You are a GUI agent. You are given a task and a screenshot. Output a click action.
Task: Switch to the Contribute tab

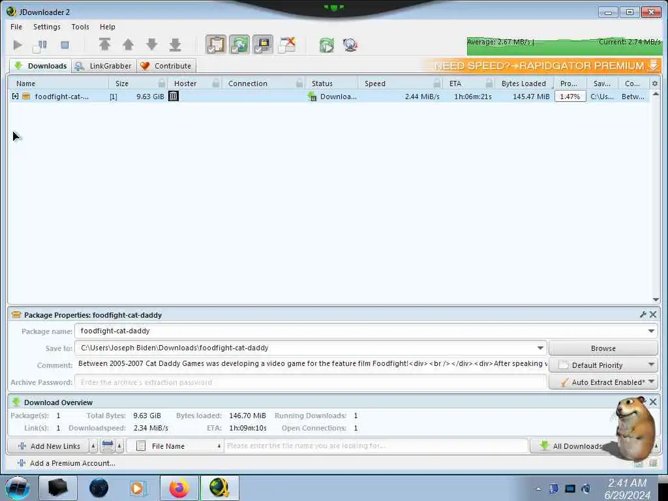[x=166, y=66]
